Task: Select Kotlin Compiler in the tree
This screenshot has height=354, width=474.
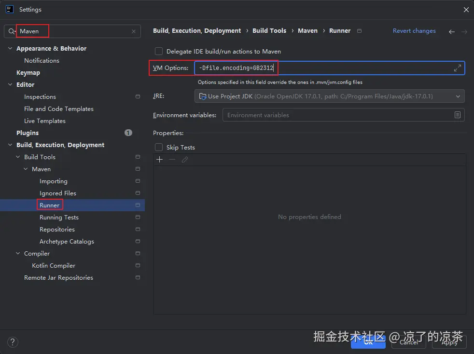Action: click(x=54, y=266)
